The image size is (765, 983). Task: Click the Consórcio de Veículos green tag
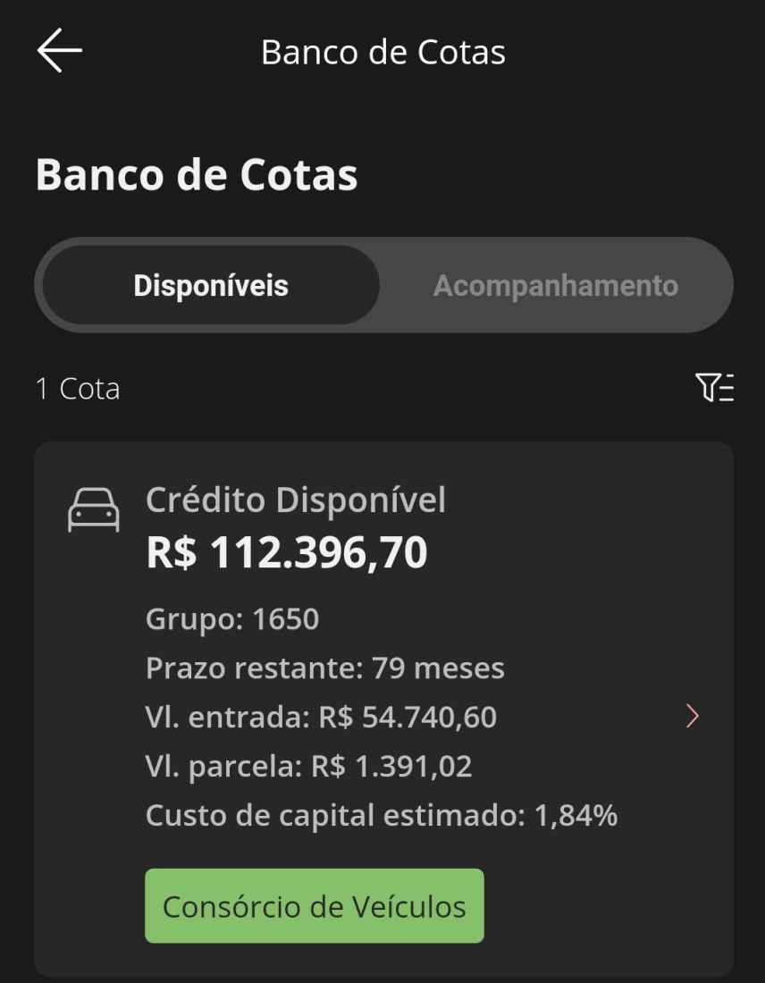(x=315, y=906)
